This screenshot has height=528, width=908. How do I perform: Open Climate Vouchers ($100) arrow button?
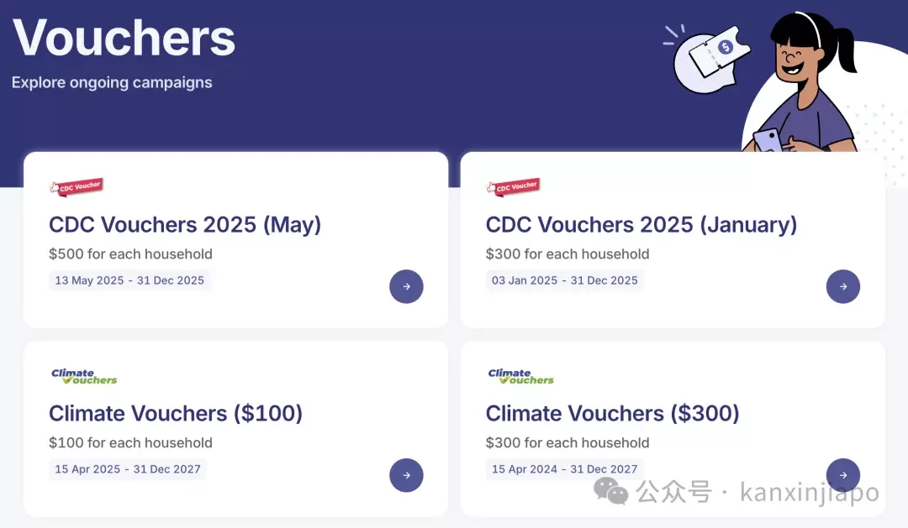(406, 475)
